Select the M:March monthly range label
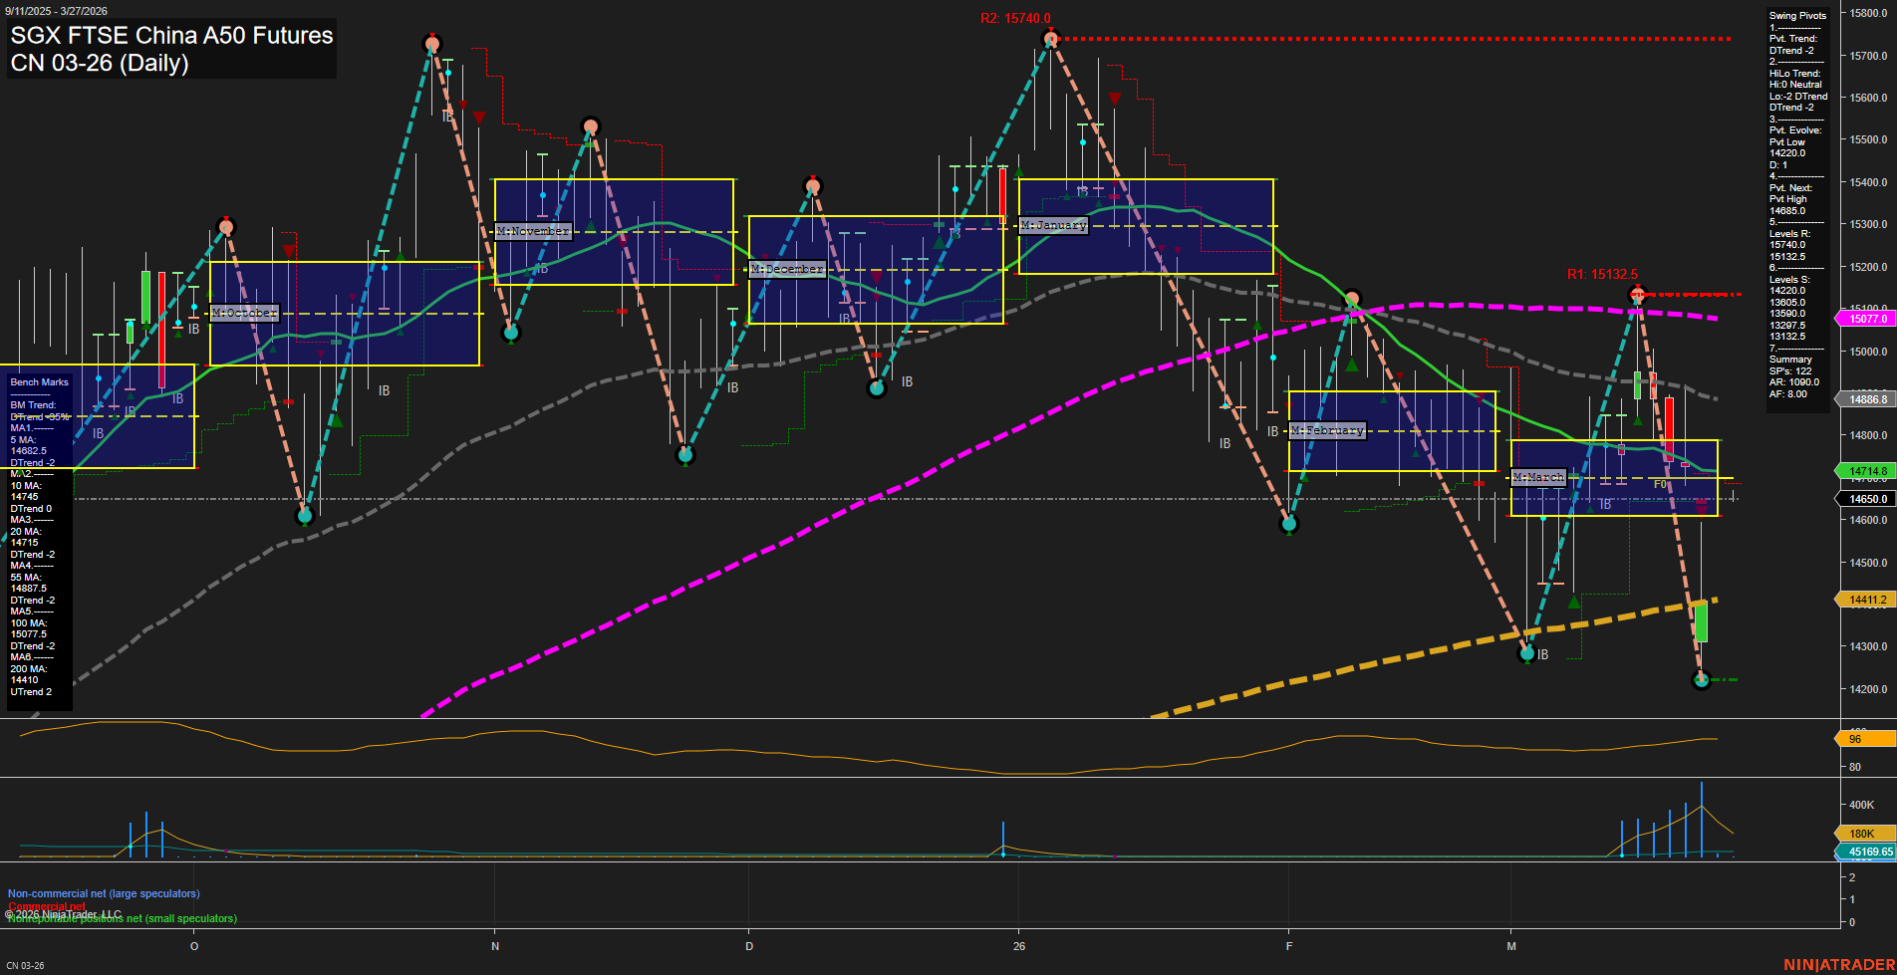The image size is (1897, 975). (1538, 477)
